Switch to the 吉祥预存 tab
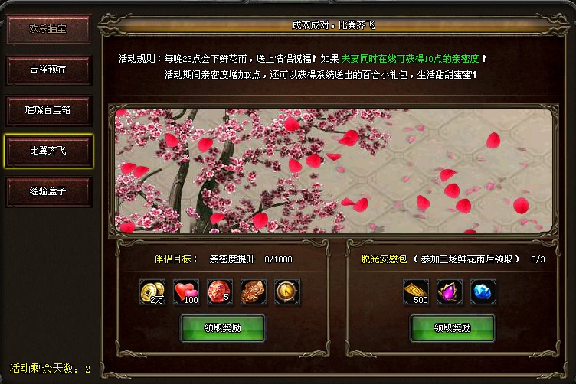The image size is (576, 384). (48, 70)
